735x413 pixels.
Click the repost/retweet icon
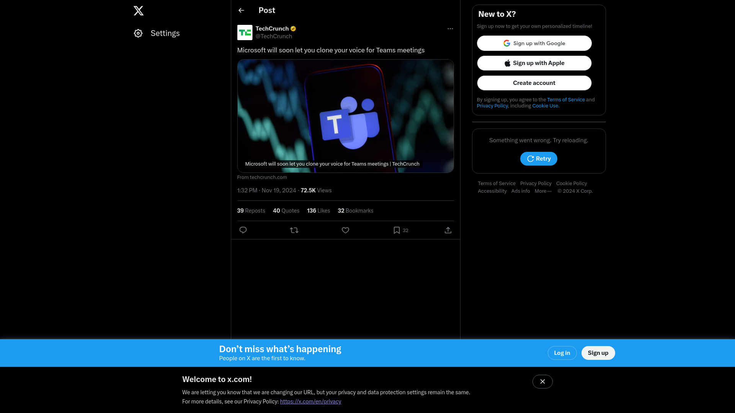click(x=294, y=230)
